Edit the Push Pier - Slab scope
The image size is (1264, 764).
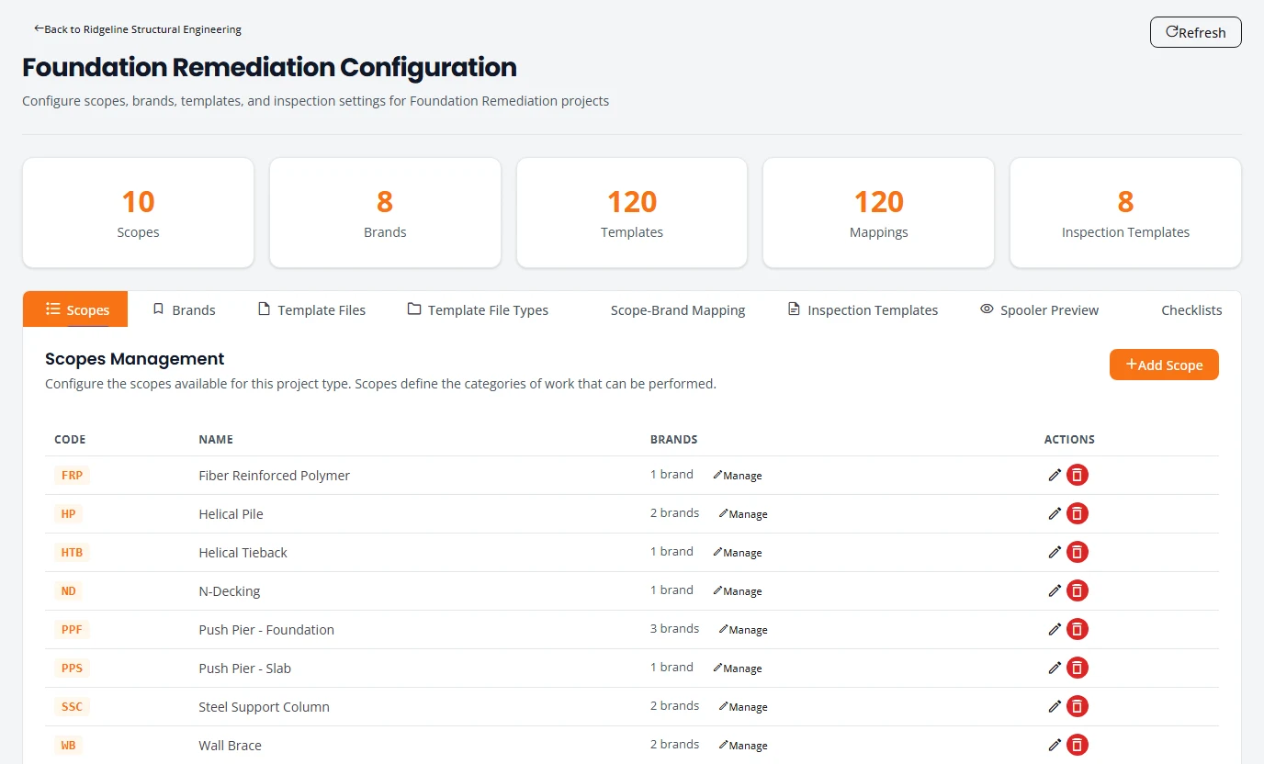click(x=1055, y=668)
